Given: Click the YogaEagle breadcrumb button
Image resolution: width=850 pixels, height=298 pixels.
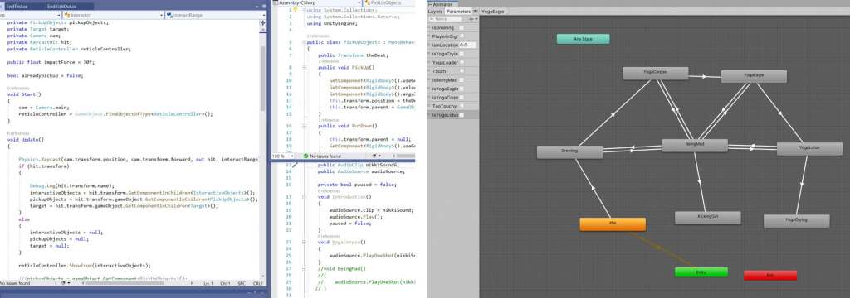Looking at the screenshot, I should [x=493, y=11].
